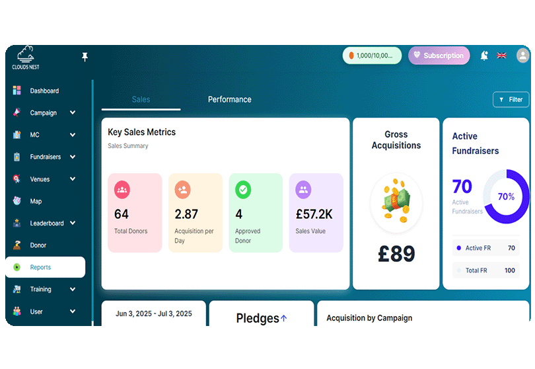Click the Training sidebar icon
The image size is (535, 369).
click(17, 289)
